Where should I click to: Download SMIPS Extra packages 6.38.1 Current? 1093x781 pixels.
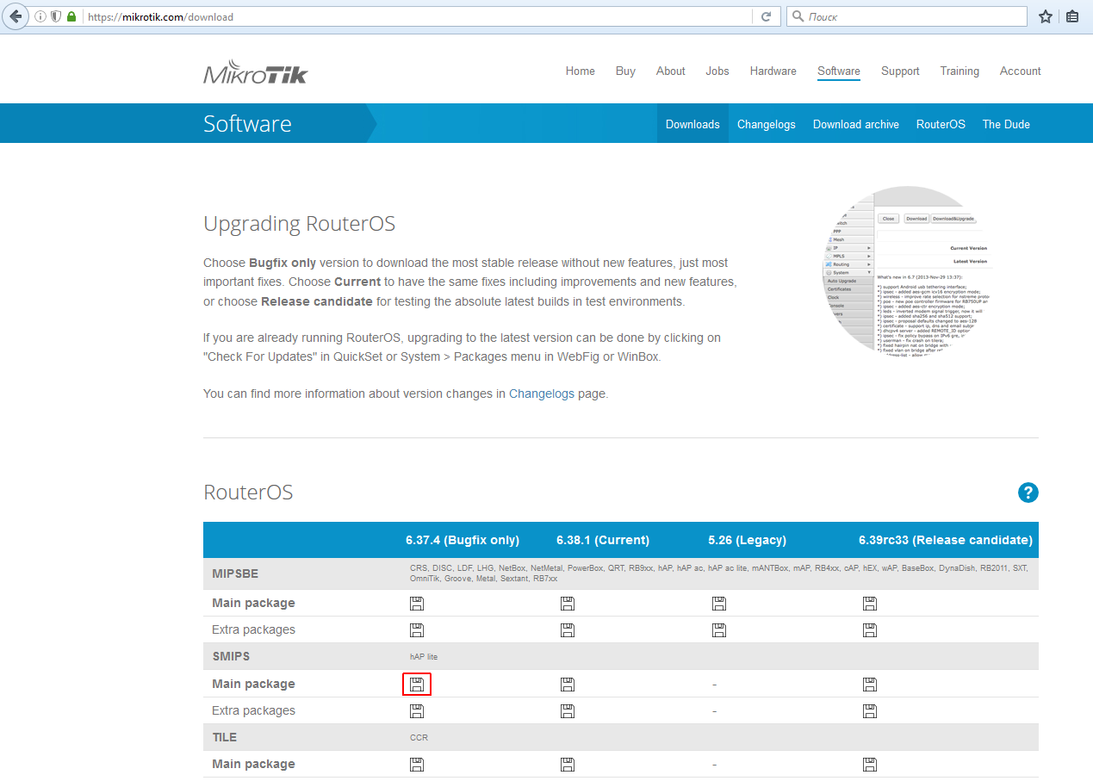(567, 711)
